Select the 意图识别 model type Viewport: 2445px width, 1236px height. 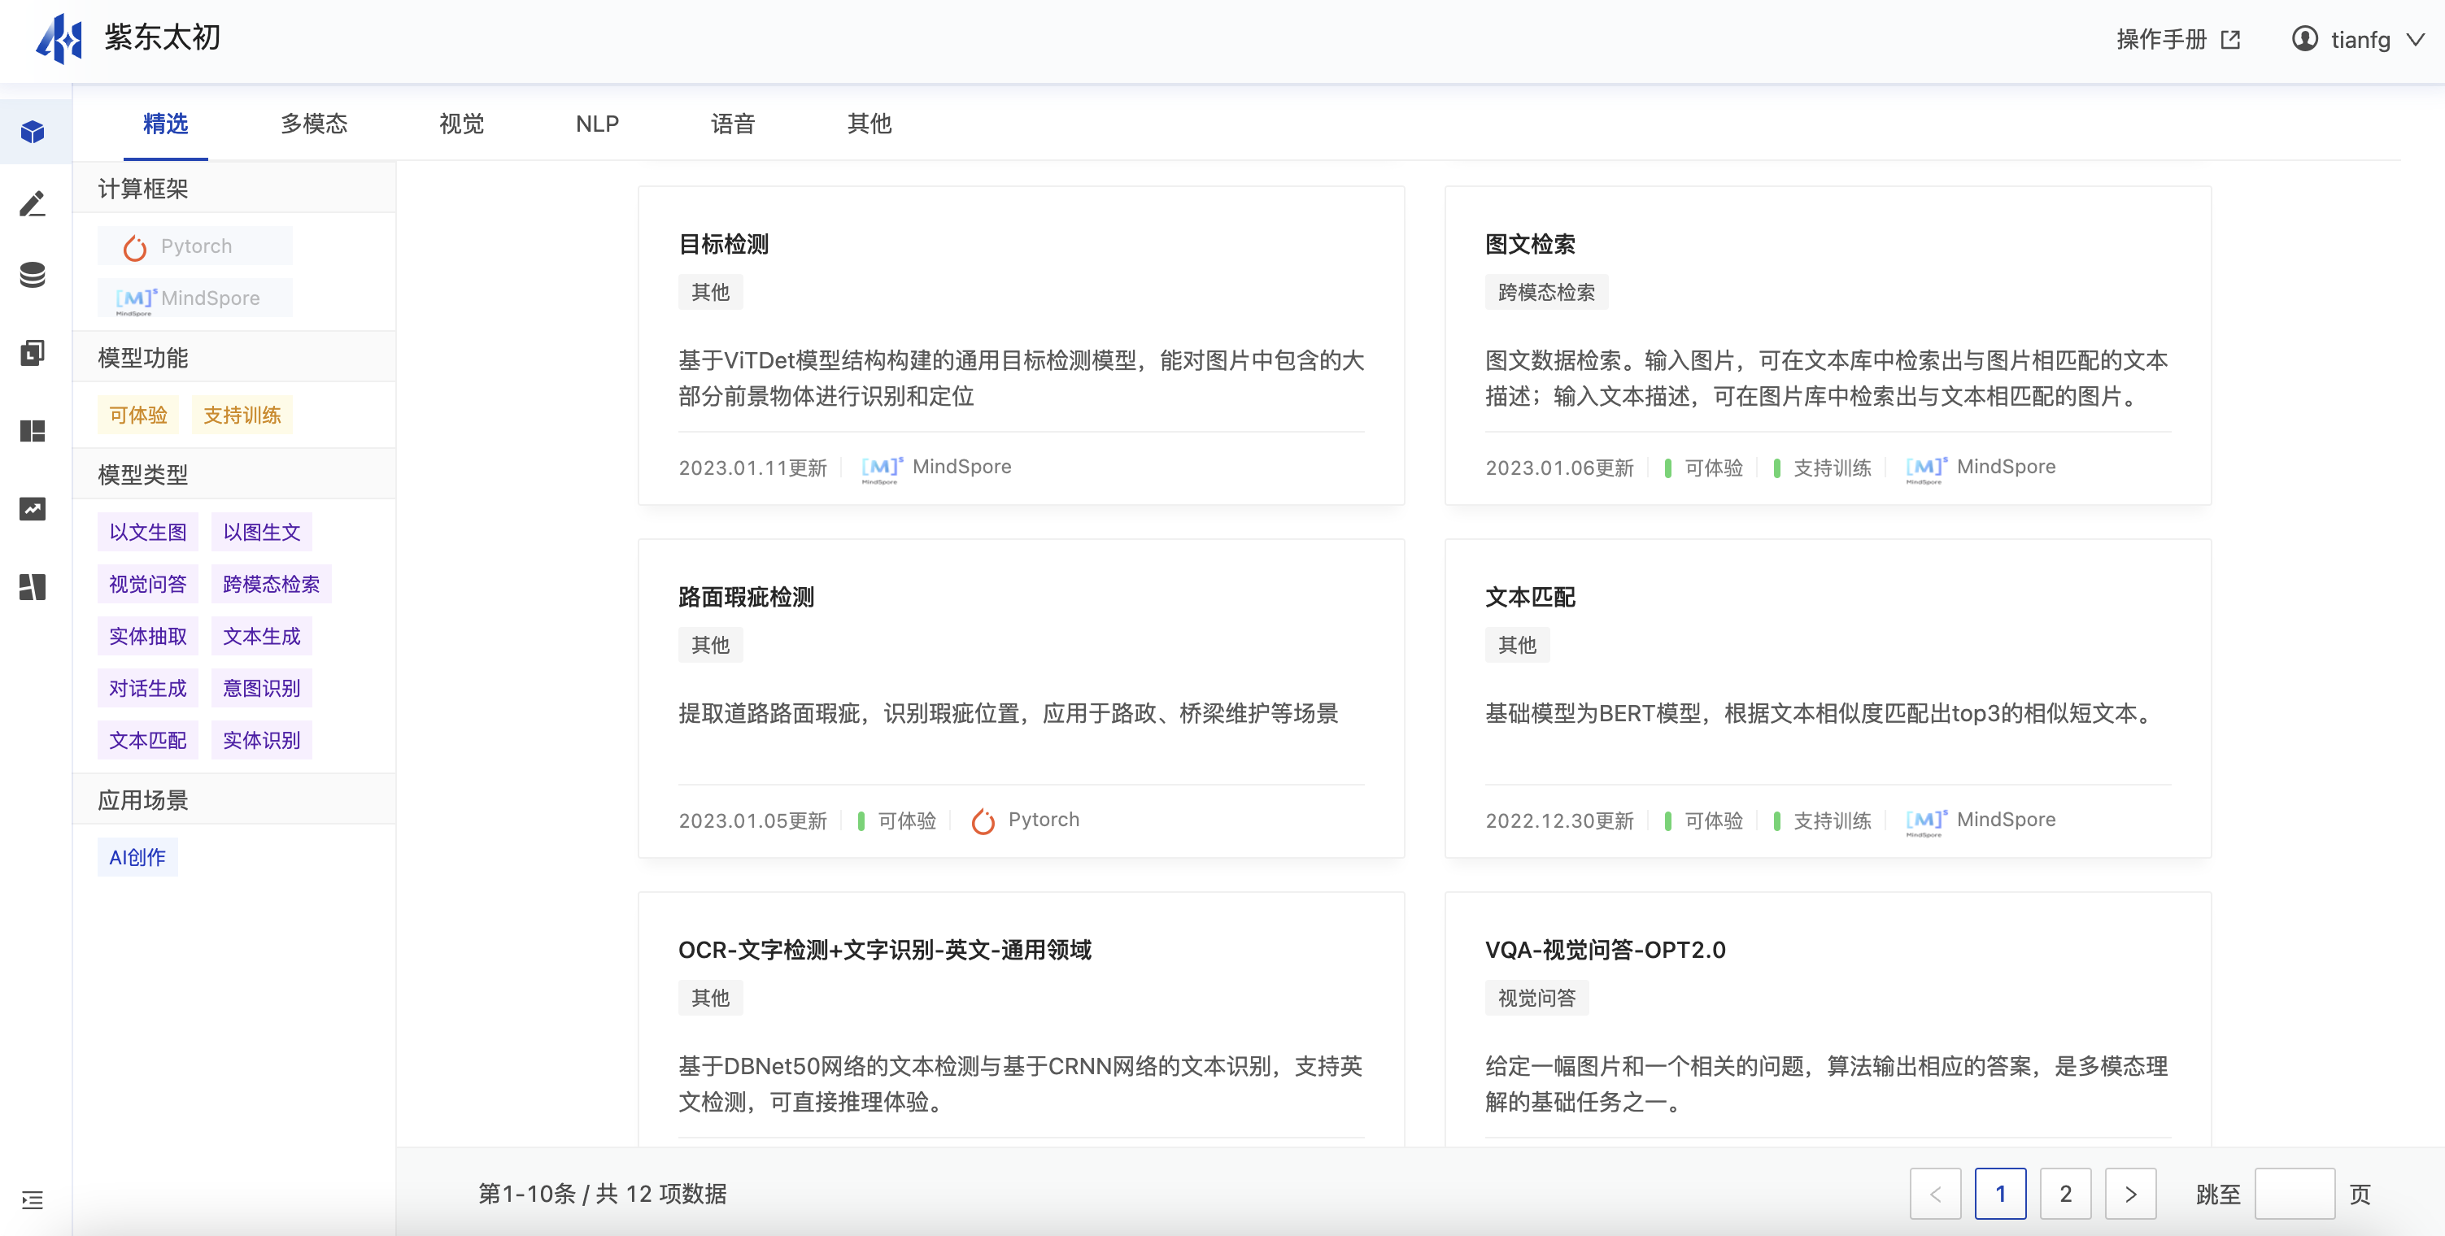[261, 689]
